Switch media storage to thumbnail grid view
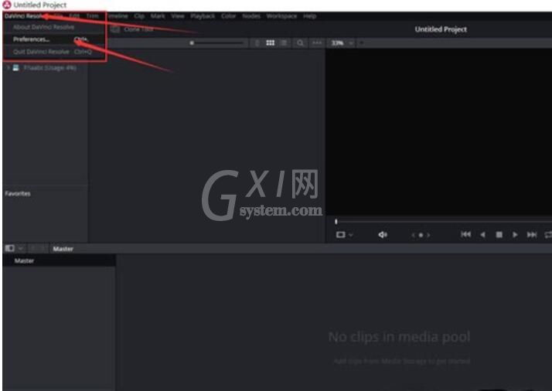 271,43
